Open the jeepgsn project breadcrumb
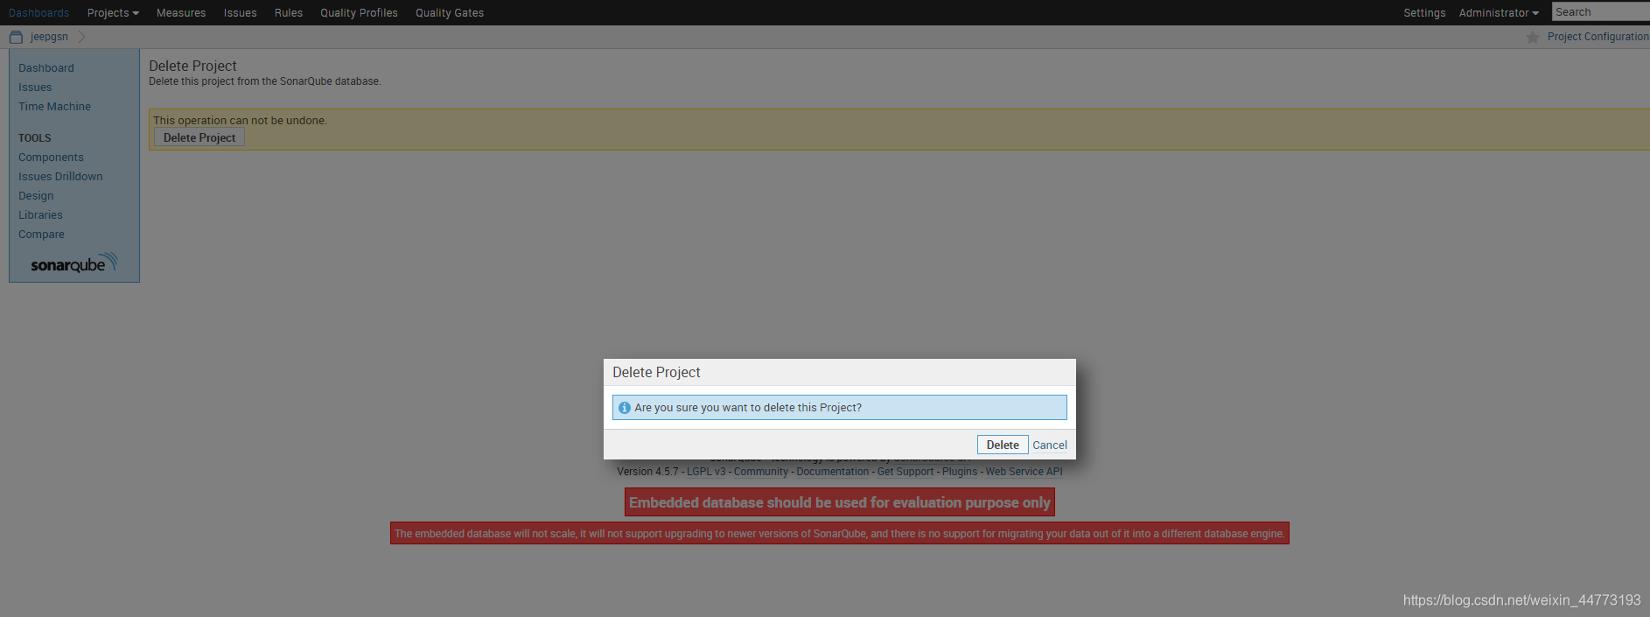The height and width of the screenshot is (617, 1650). coord(49,37)
